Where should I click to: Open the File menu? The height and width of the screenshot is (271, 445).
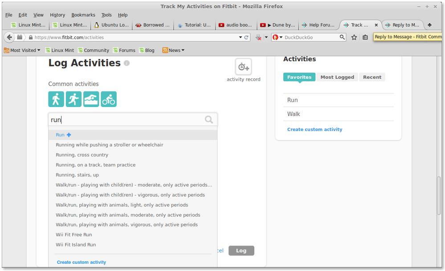coord(9,15)
